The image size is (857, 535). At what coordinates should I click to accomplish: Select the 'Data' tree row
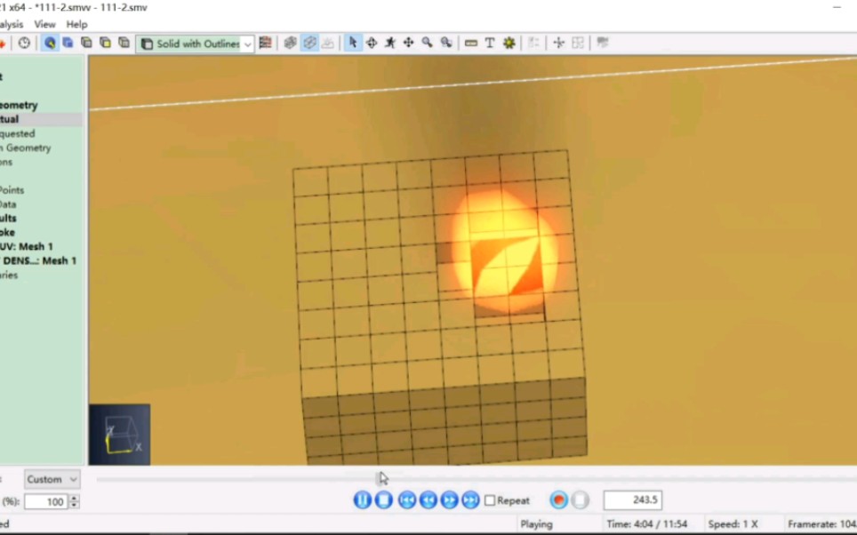8,204
